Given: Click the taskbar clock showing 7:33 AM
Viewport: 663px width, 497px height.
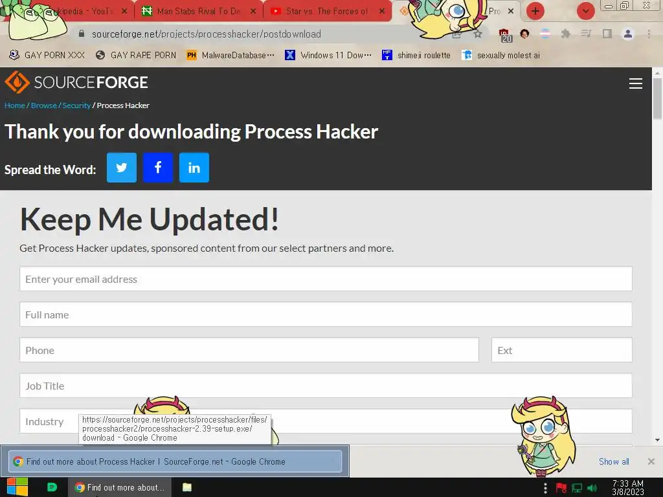Looking at the screenshot, I should tap(628, 487).
